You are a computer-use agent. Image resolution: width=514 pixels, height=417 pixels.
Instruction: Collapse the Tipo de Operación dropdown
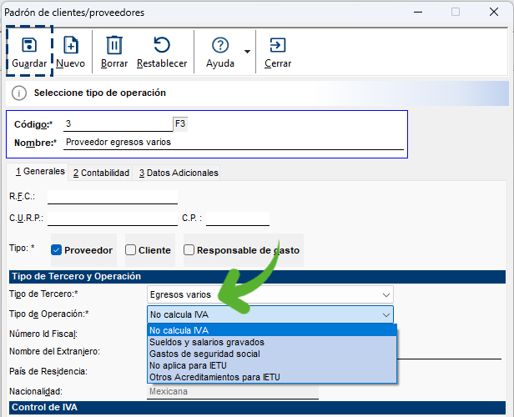[x=385, y=314]
